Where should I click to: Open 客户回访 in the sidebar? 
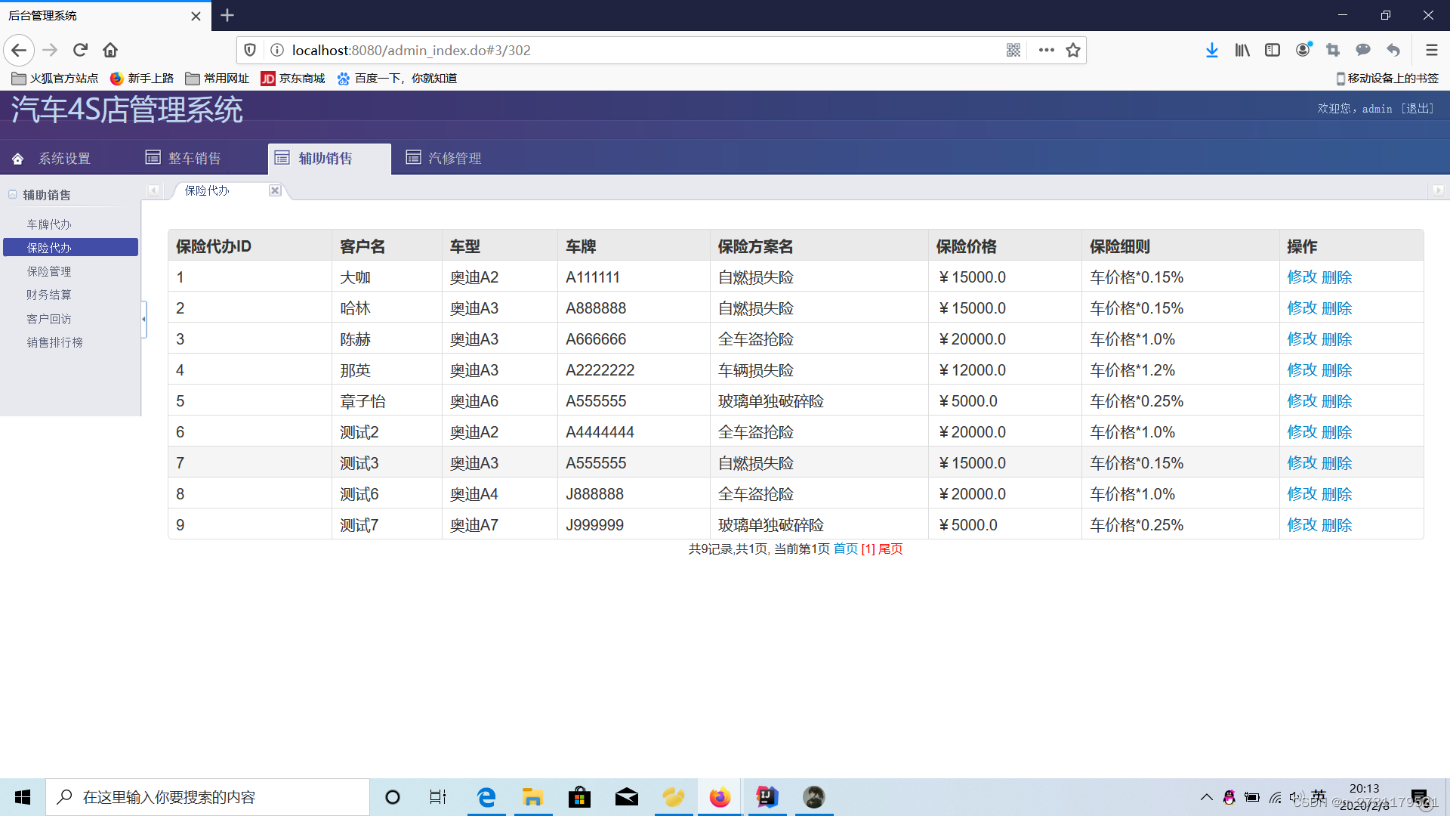49,319
